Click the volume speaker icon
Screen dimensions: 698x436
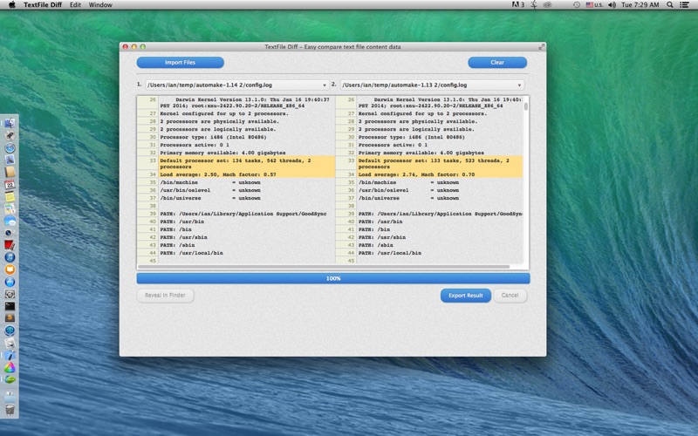612,5
